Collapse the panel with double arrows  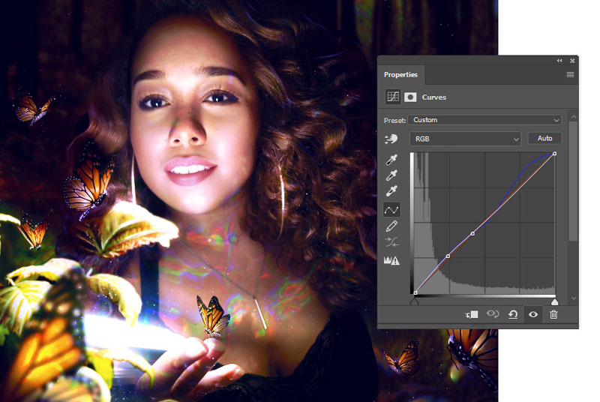tap(559, 61)
